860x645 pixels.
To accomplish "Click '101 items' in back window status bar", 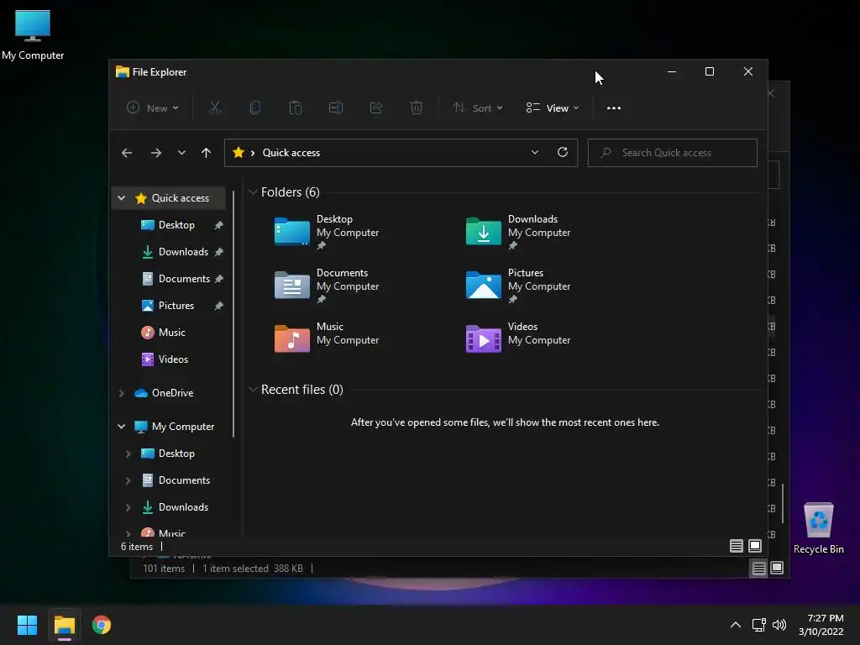I will [x=164, y=569].
